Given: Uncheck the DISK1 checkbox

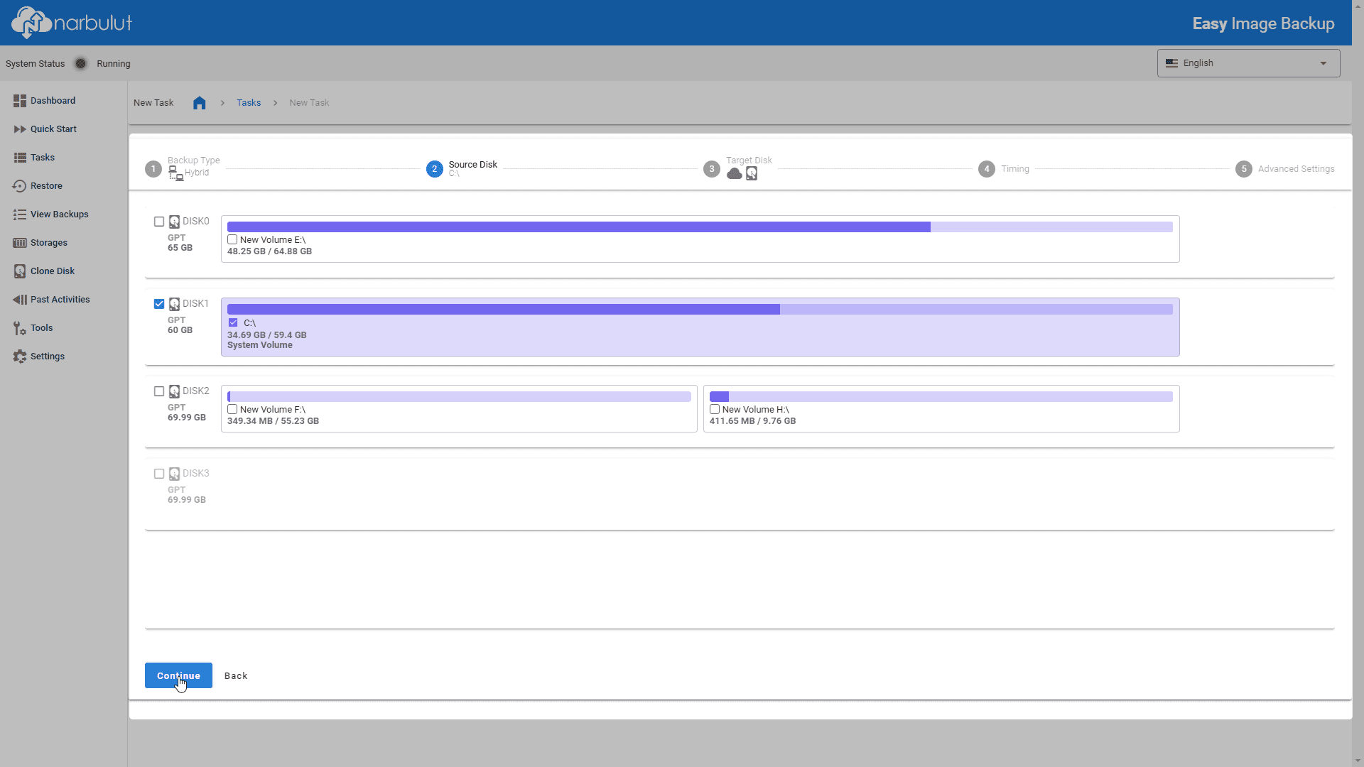Looking at the screenshot, I should point(159,304).
